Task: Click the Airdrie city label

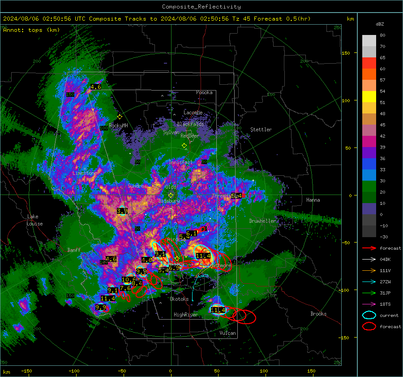Action: pyautogui.click(x=176, y=239)
